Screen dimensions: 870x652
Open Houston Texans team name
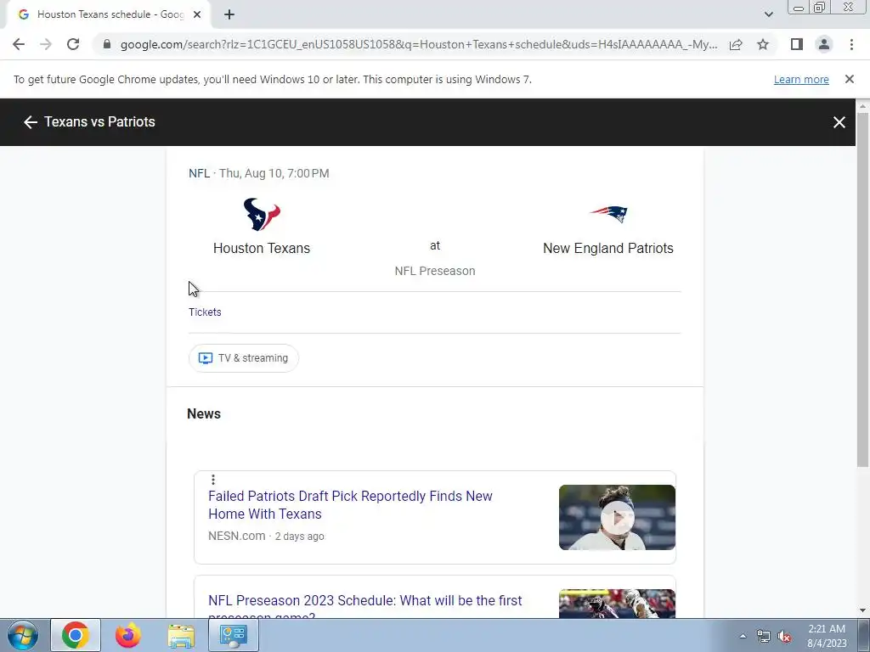(x=262, y=249)
